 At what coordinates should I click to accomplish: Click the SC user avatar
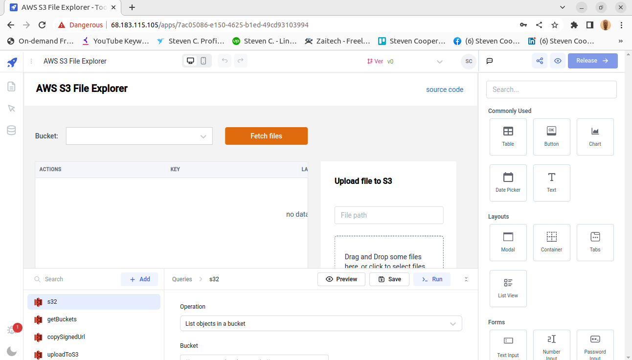pyautogui.click(x=469, y=61)
